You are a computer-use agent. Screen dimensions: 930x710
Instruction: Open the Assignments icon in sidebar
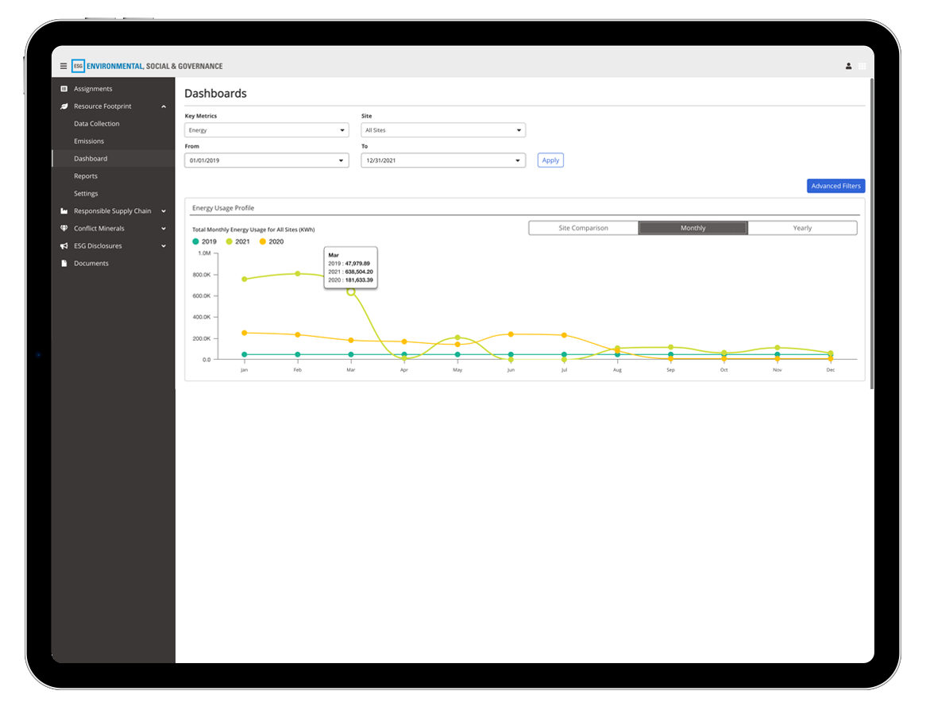[64, 88]
